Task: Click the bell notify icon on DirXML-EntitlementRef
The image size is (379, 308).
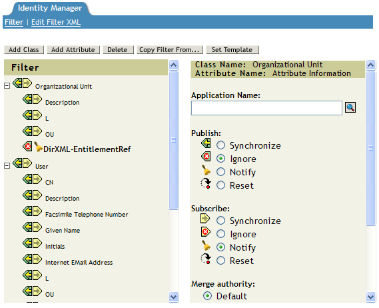Action: (38, 147)
